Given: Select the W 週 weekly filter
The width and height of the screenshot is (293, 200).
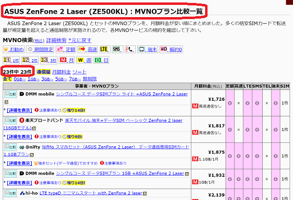Looking at the screenshot, I should [x=84, y=60].
